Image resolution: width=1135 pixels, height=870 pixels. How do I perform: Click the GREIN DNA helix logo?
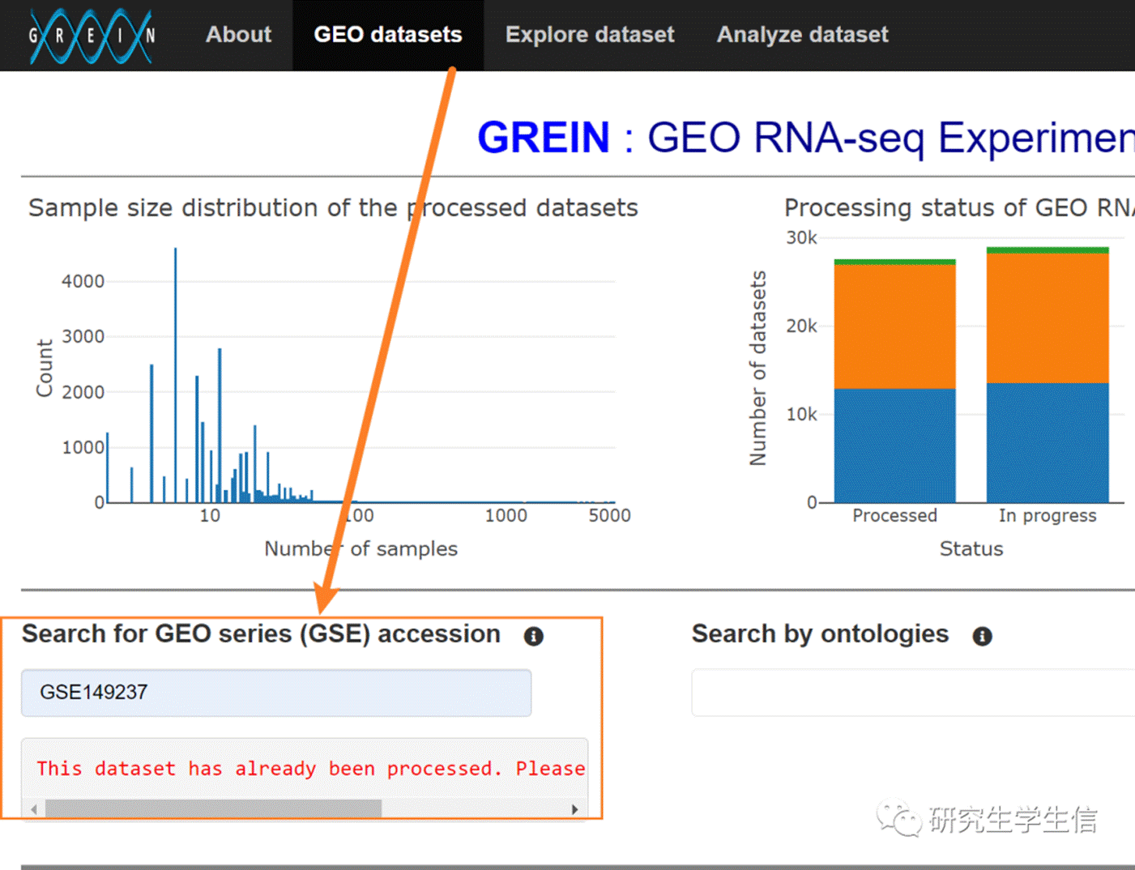point(92,36)
